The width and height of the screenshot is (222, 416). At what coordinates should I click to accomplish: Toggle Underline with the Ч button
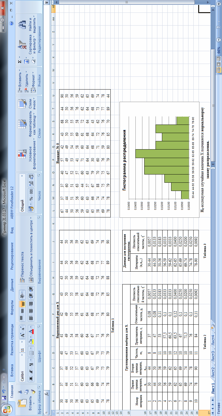31,365
